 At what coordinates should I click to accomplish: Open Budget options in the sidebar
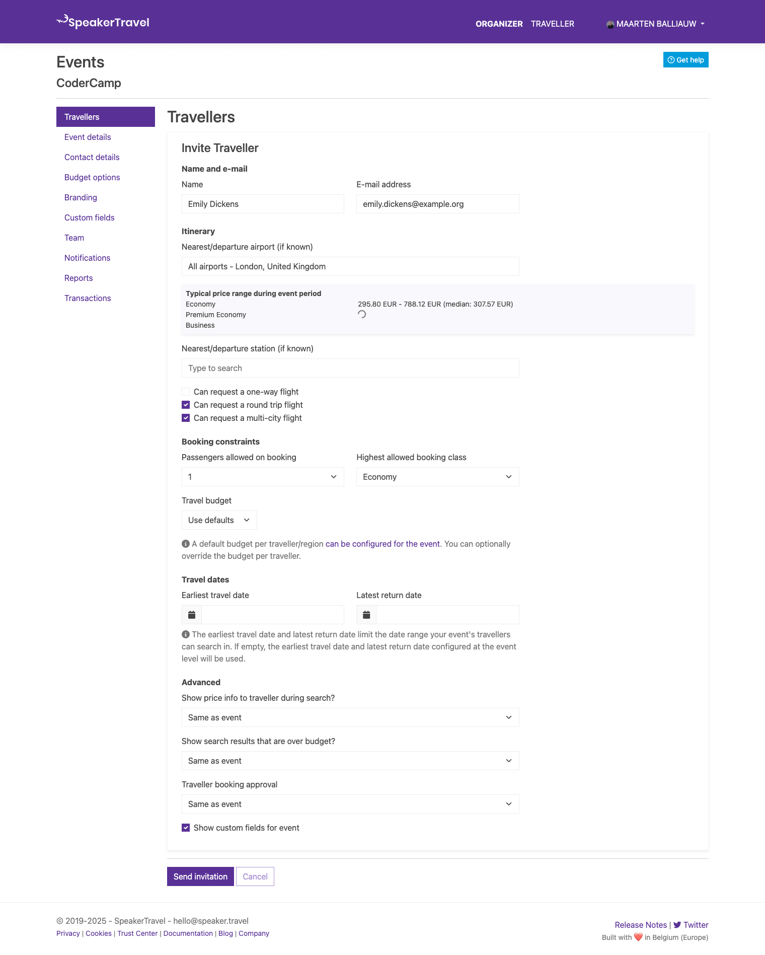pos(92,177)
